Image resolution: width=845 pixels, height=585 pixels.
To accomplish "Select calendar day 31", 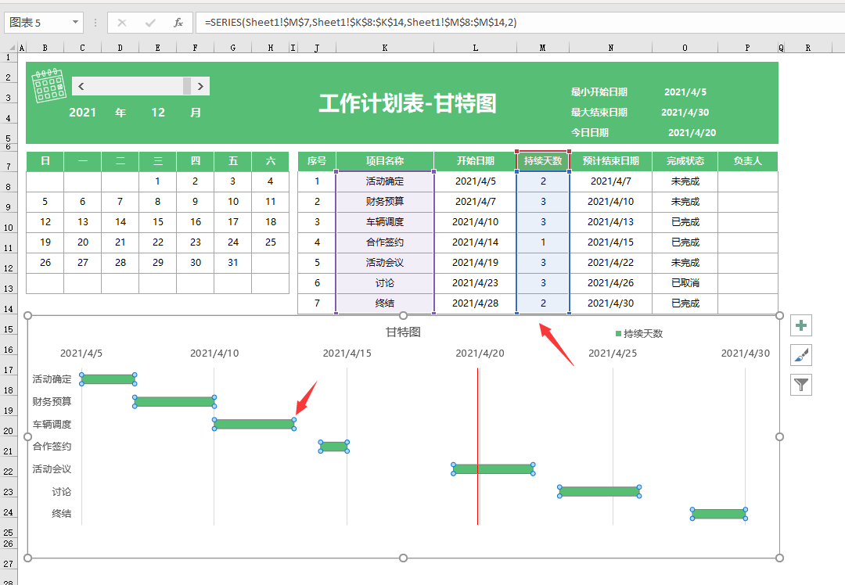I will [233, 263].
